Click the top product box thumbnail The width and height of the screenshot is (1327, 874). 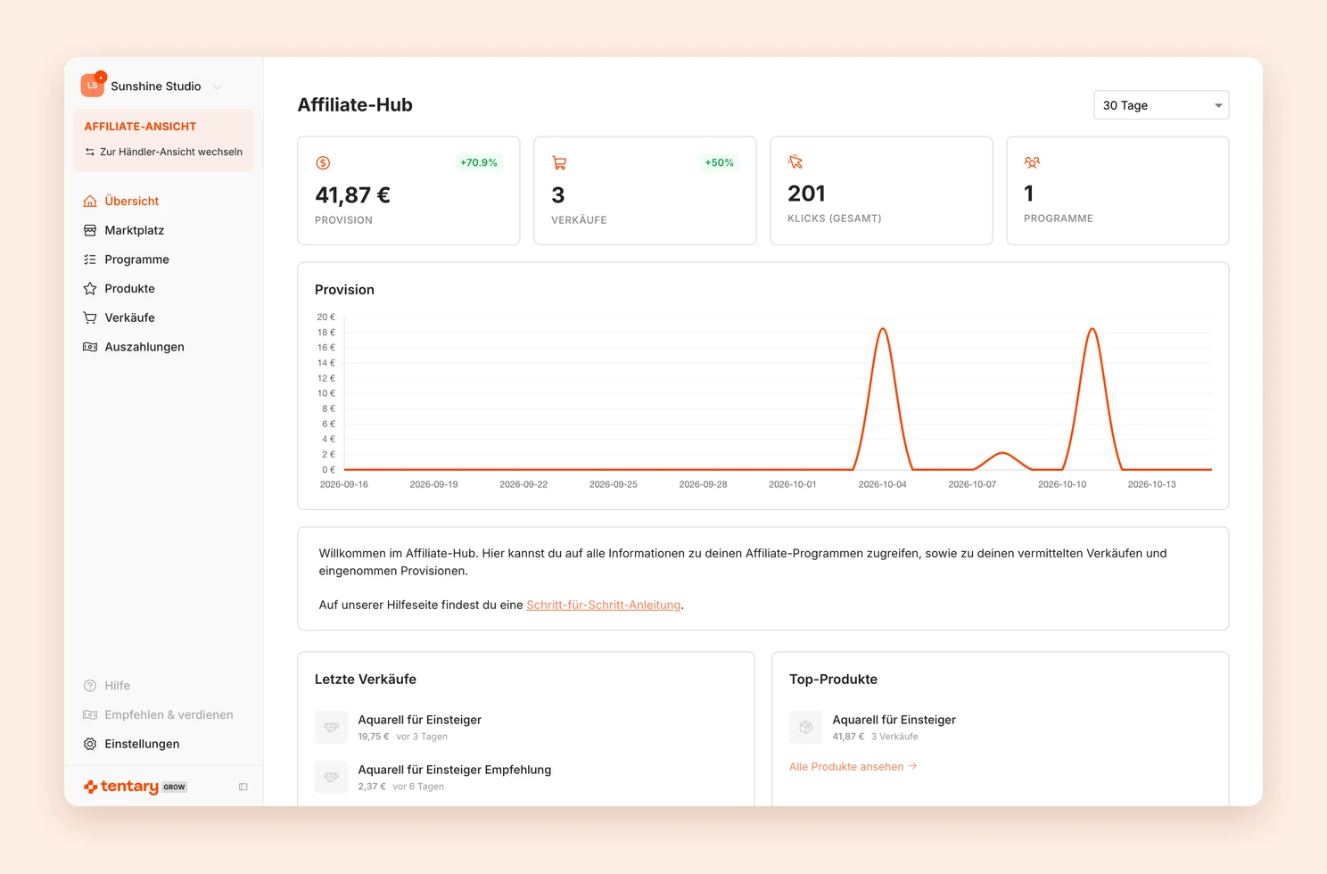pos(805,727)
